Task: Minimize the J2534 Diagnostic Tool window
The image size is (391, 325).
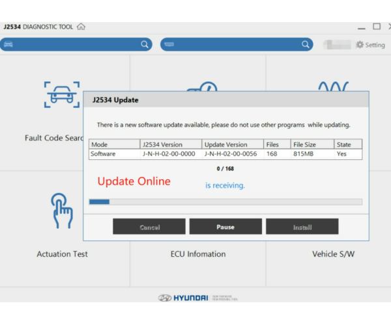Action: [361, 28]
